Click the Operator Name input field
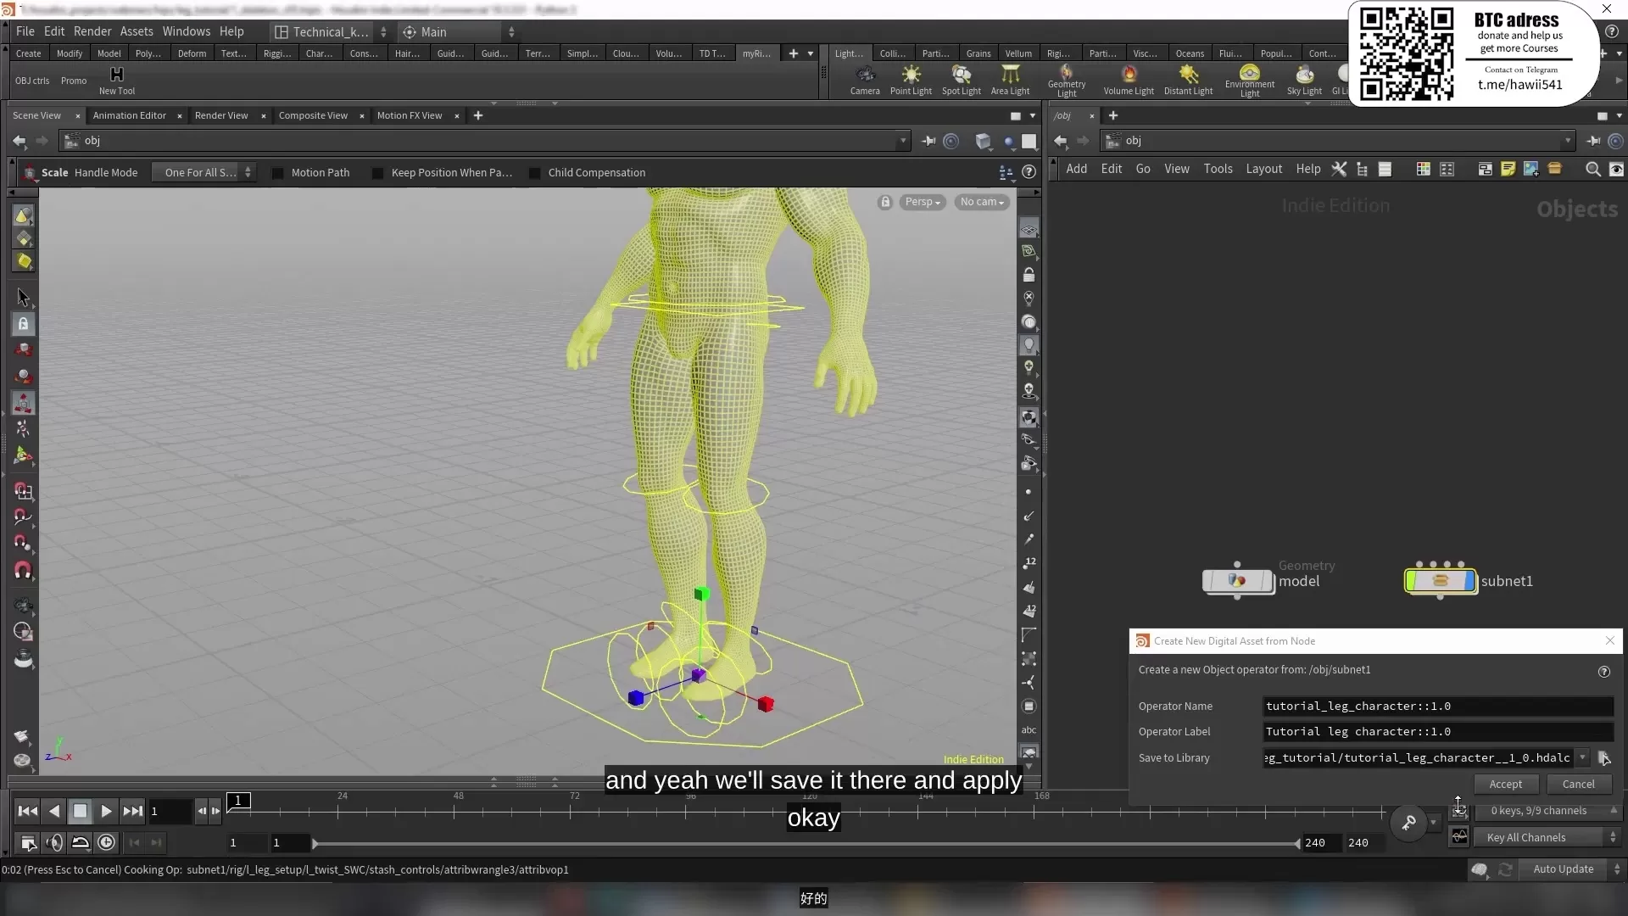 click(x=1438, y=706)
